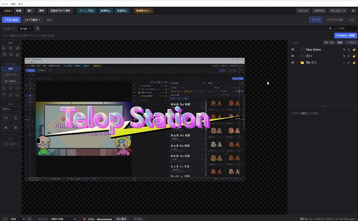Click the テキスト追加 button
The width and height of the screenshot is (358, 221).
tap(11, 20)
